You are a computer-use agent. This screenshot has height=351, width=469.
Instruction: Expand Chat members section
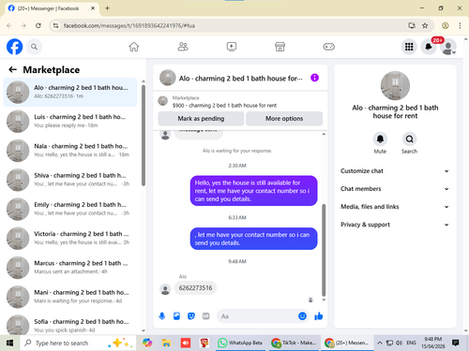coord(395,189)
